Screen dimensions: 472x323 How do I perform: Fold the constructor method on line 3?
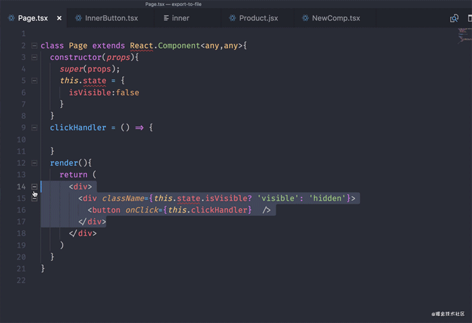tap(34, 57)
